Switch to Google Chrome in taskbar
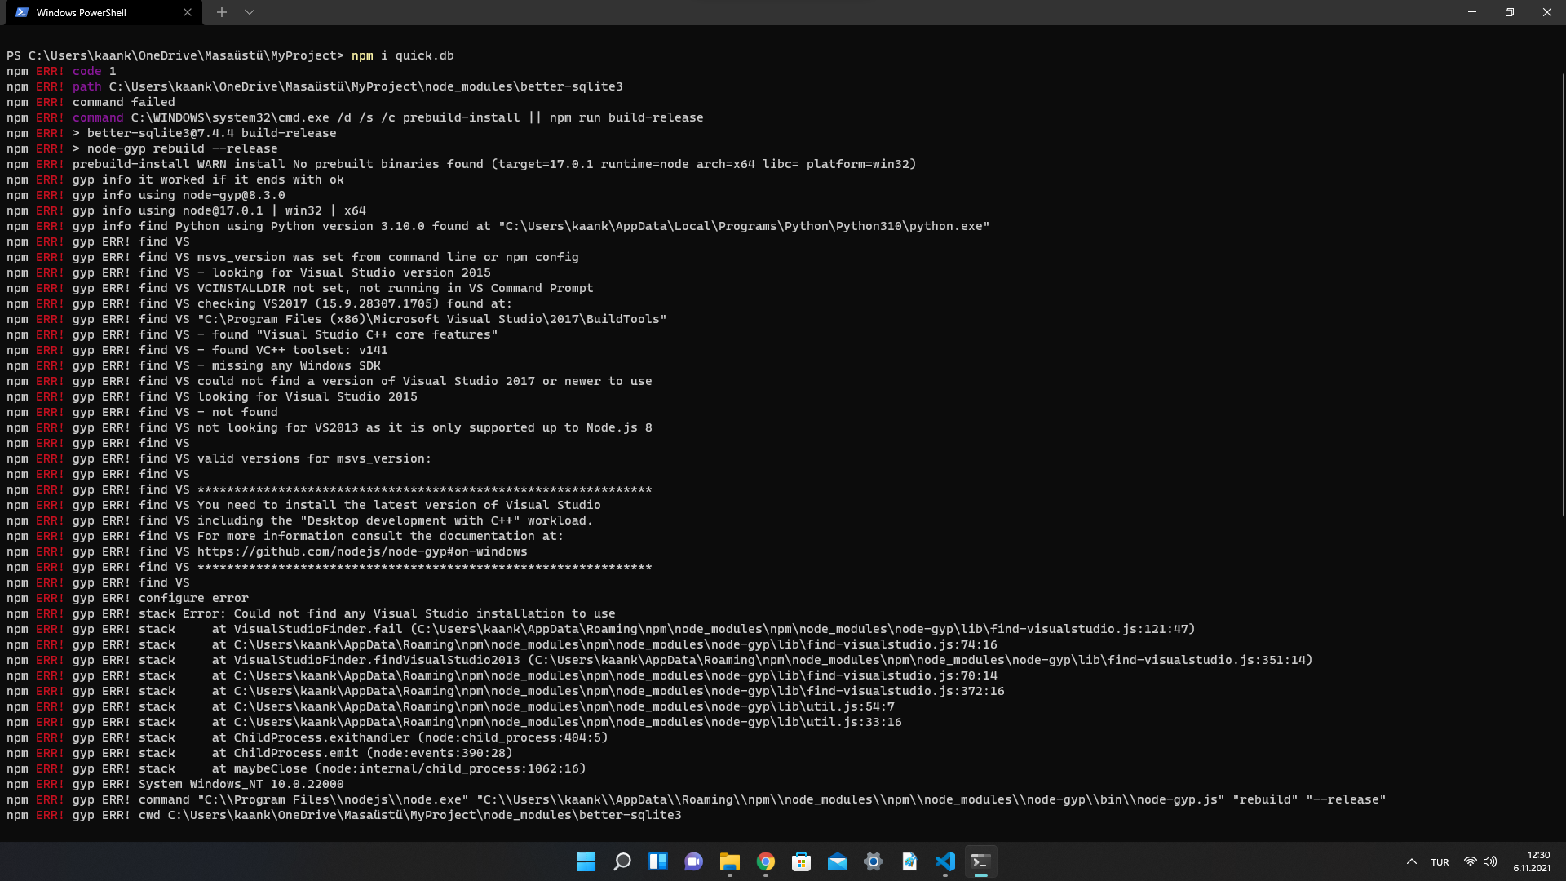 pyautogui.click(x=765, y=861)
